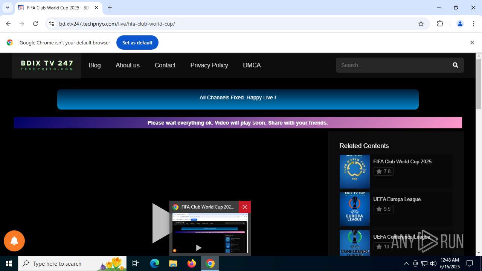Open UEFA Conference League link

point(401,237)
